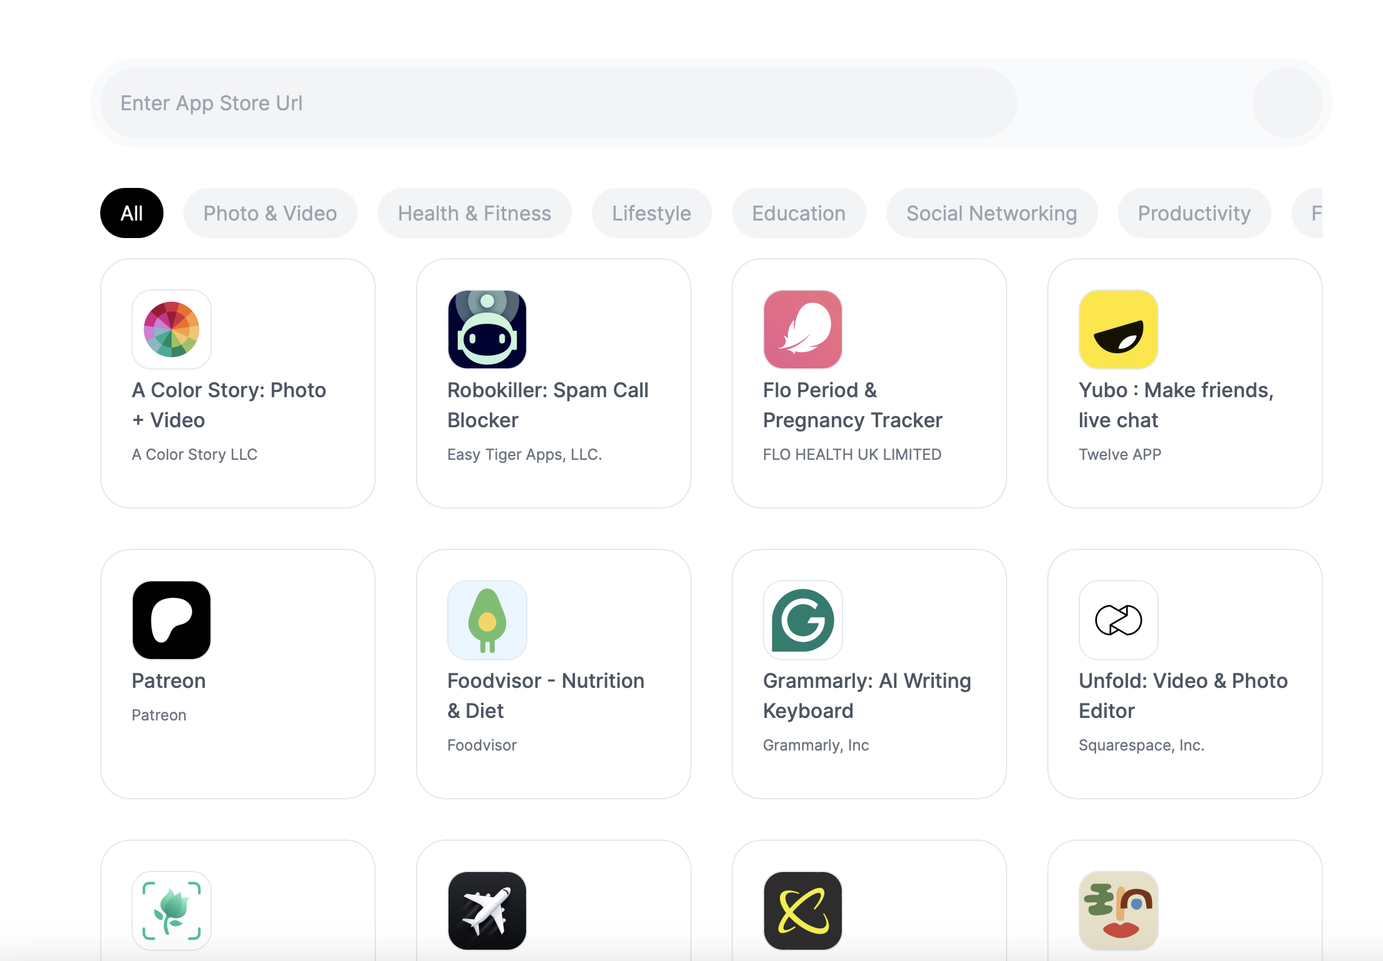This screenshot has height=961, width=1383.
Task: Click the A Color Story color wheel icon
Action: point(172,330)
